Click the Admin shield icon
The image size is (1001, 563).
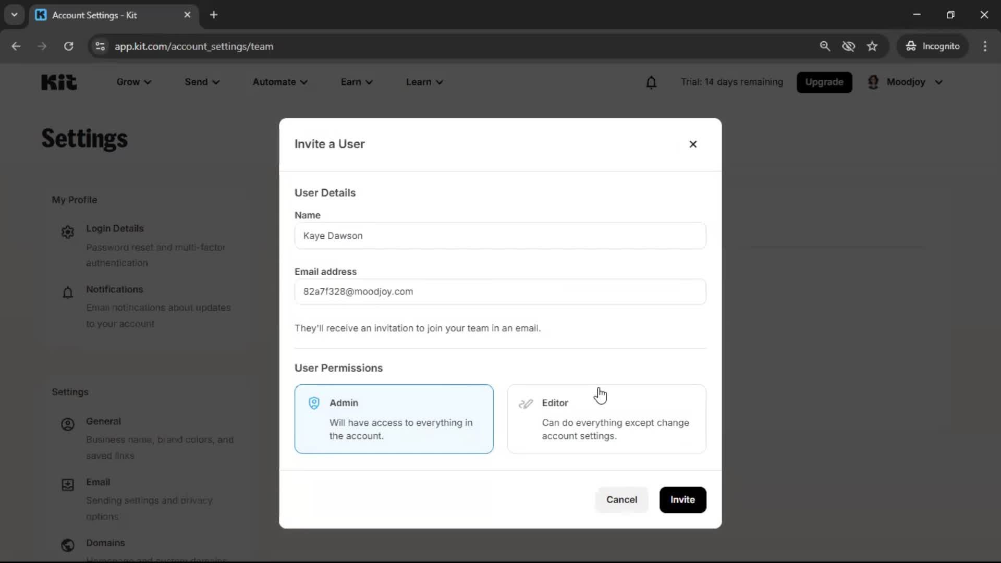313,402
